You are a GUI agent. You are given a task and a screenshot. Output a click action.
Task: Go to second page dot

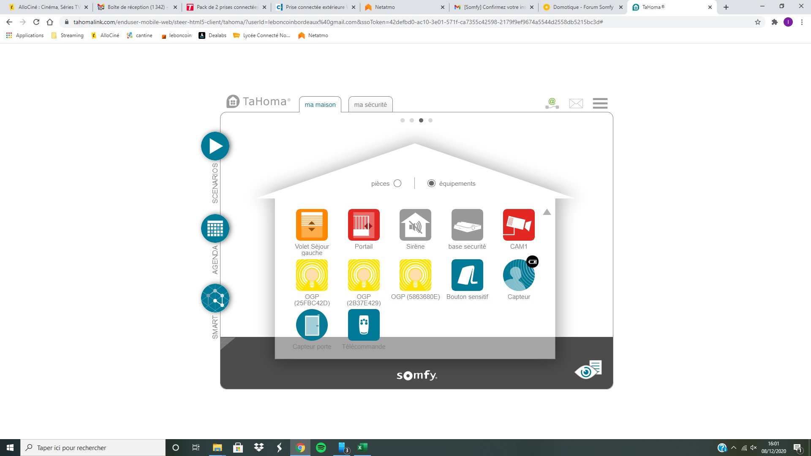412,120
